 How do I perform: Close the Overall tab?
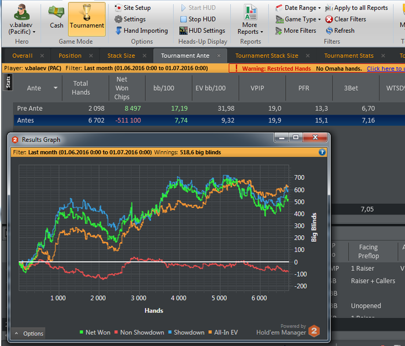pos(42,55)
